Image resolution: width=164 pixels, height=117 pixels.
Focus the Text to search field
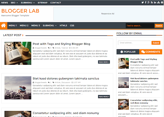click(x=140, y=26)
